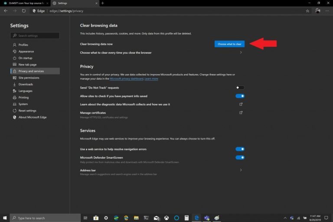Click the browser refresh icon

[24, 11]
